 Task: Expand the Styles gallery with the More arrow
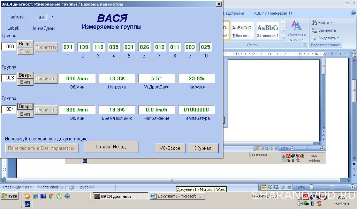(283, 37)
